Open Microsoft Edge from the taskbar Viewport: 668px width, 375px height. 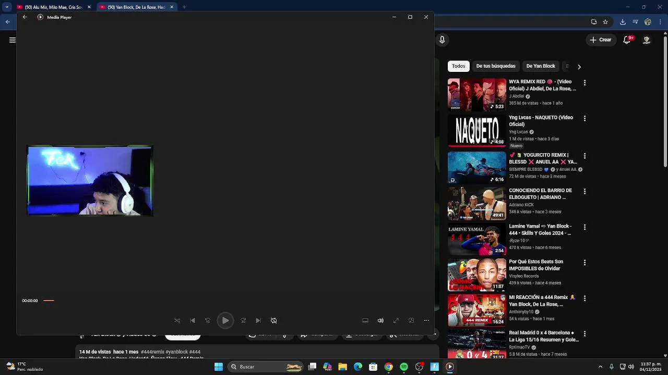coord(358,367)
